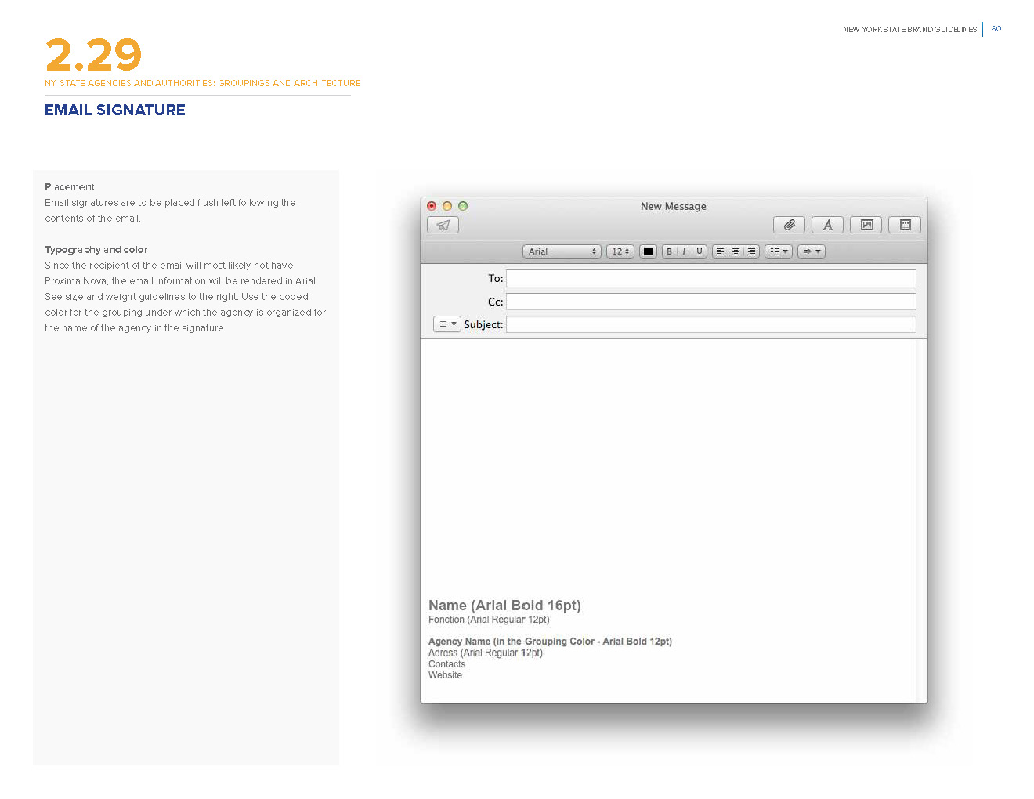The height and width of the screenshot is (799, 1034).
Task: Click the section number '2.29'
Action: pos(93,55)
